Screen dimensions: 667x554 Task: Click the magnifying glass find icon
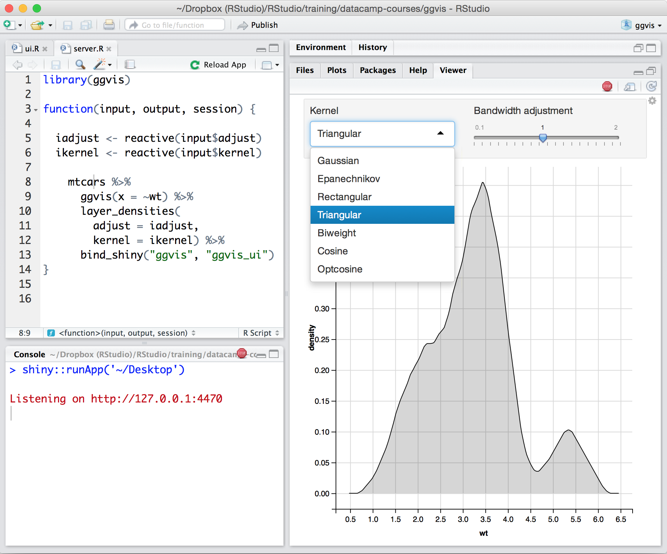pyautogui.click(x=80, y=65)
